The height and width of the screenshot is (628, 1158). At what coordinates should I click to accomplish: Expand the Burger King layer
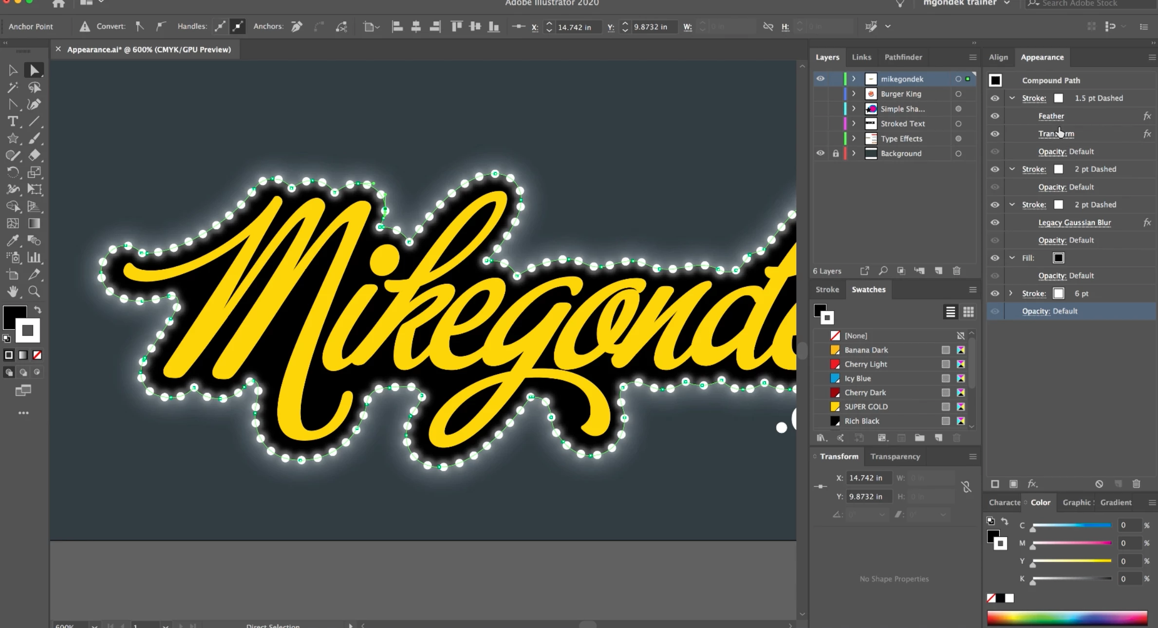[x=854, y=94]
